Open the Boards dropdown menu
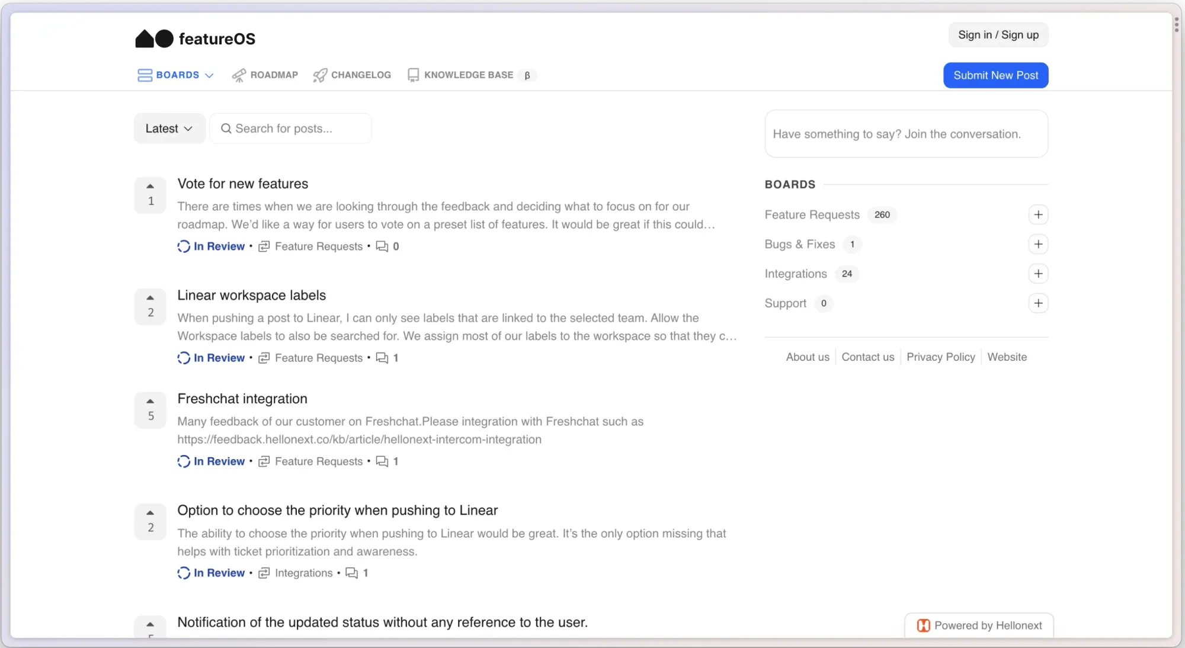 click(x=175, y=75)
